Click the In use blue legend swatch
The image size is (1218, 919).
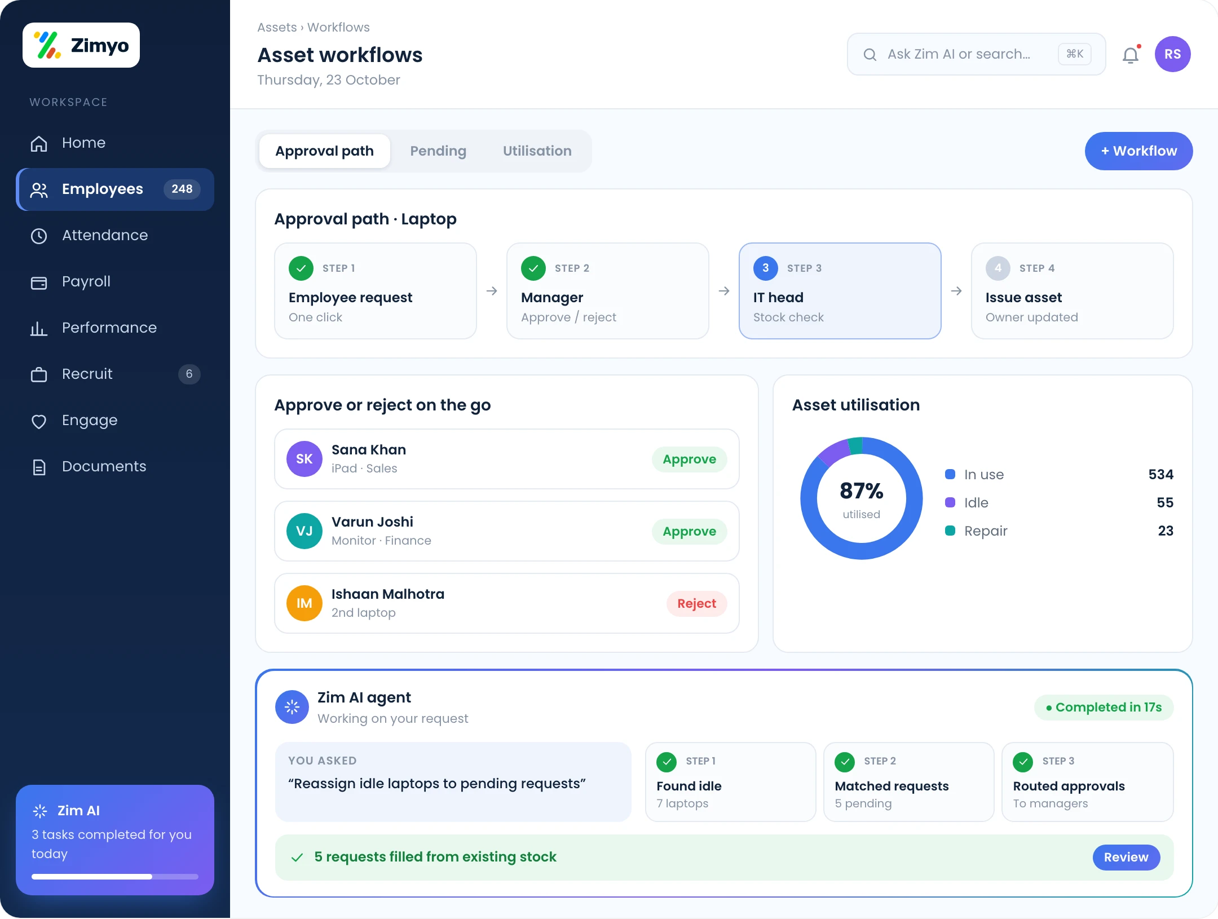point(950,474)
